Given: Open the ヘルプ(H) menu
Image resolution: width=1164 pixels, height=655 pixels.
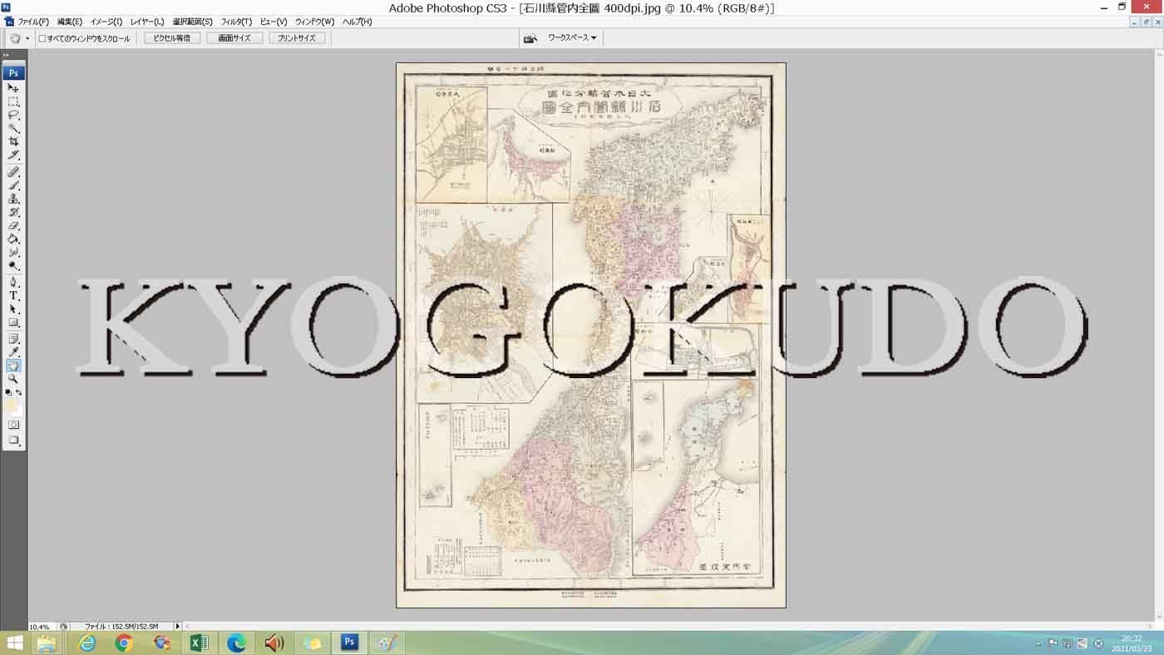Looking at the screenshot, I should [358, 22].
